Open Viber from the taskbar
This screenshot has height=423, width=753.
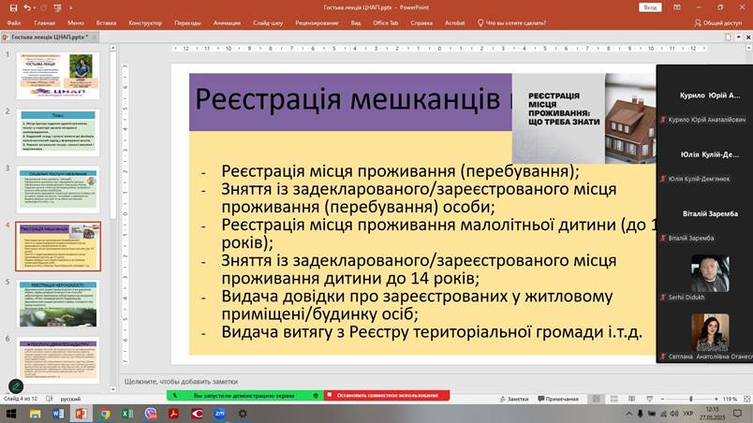(x=151, y=413)
